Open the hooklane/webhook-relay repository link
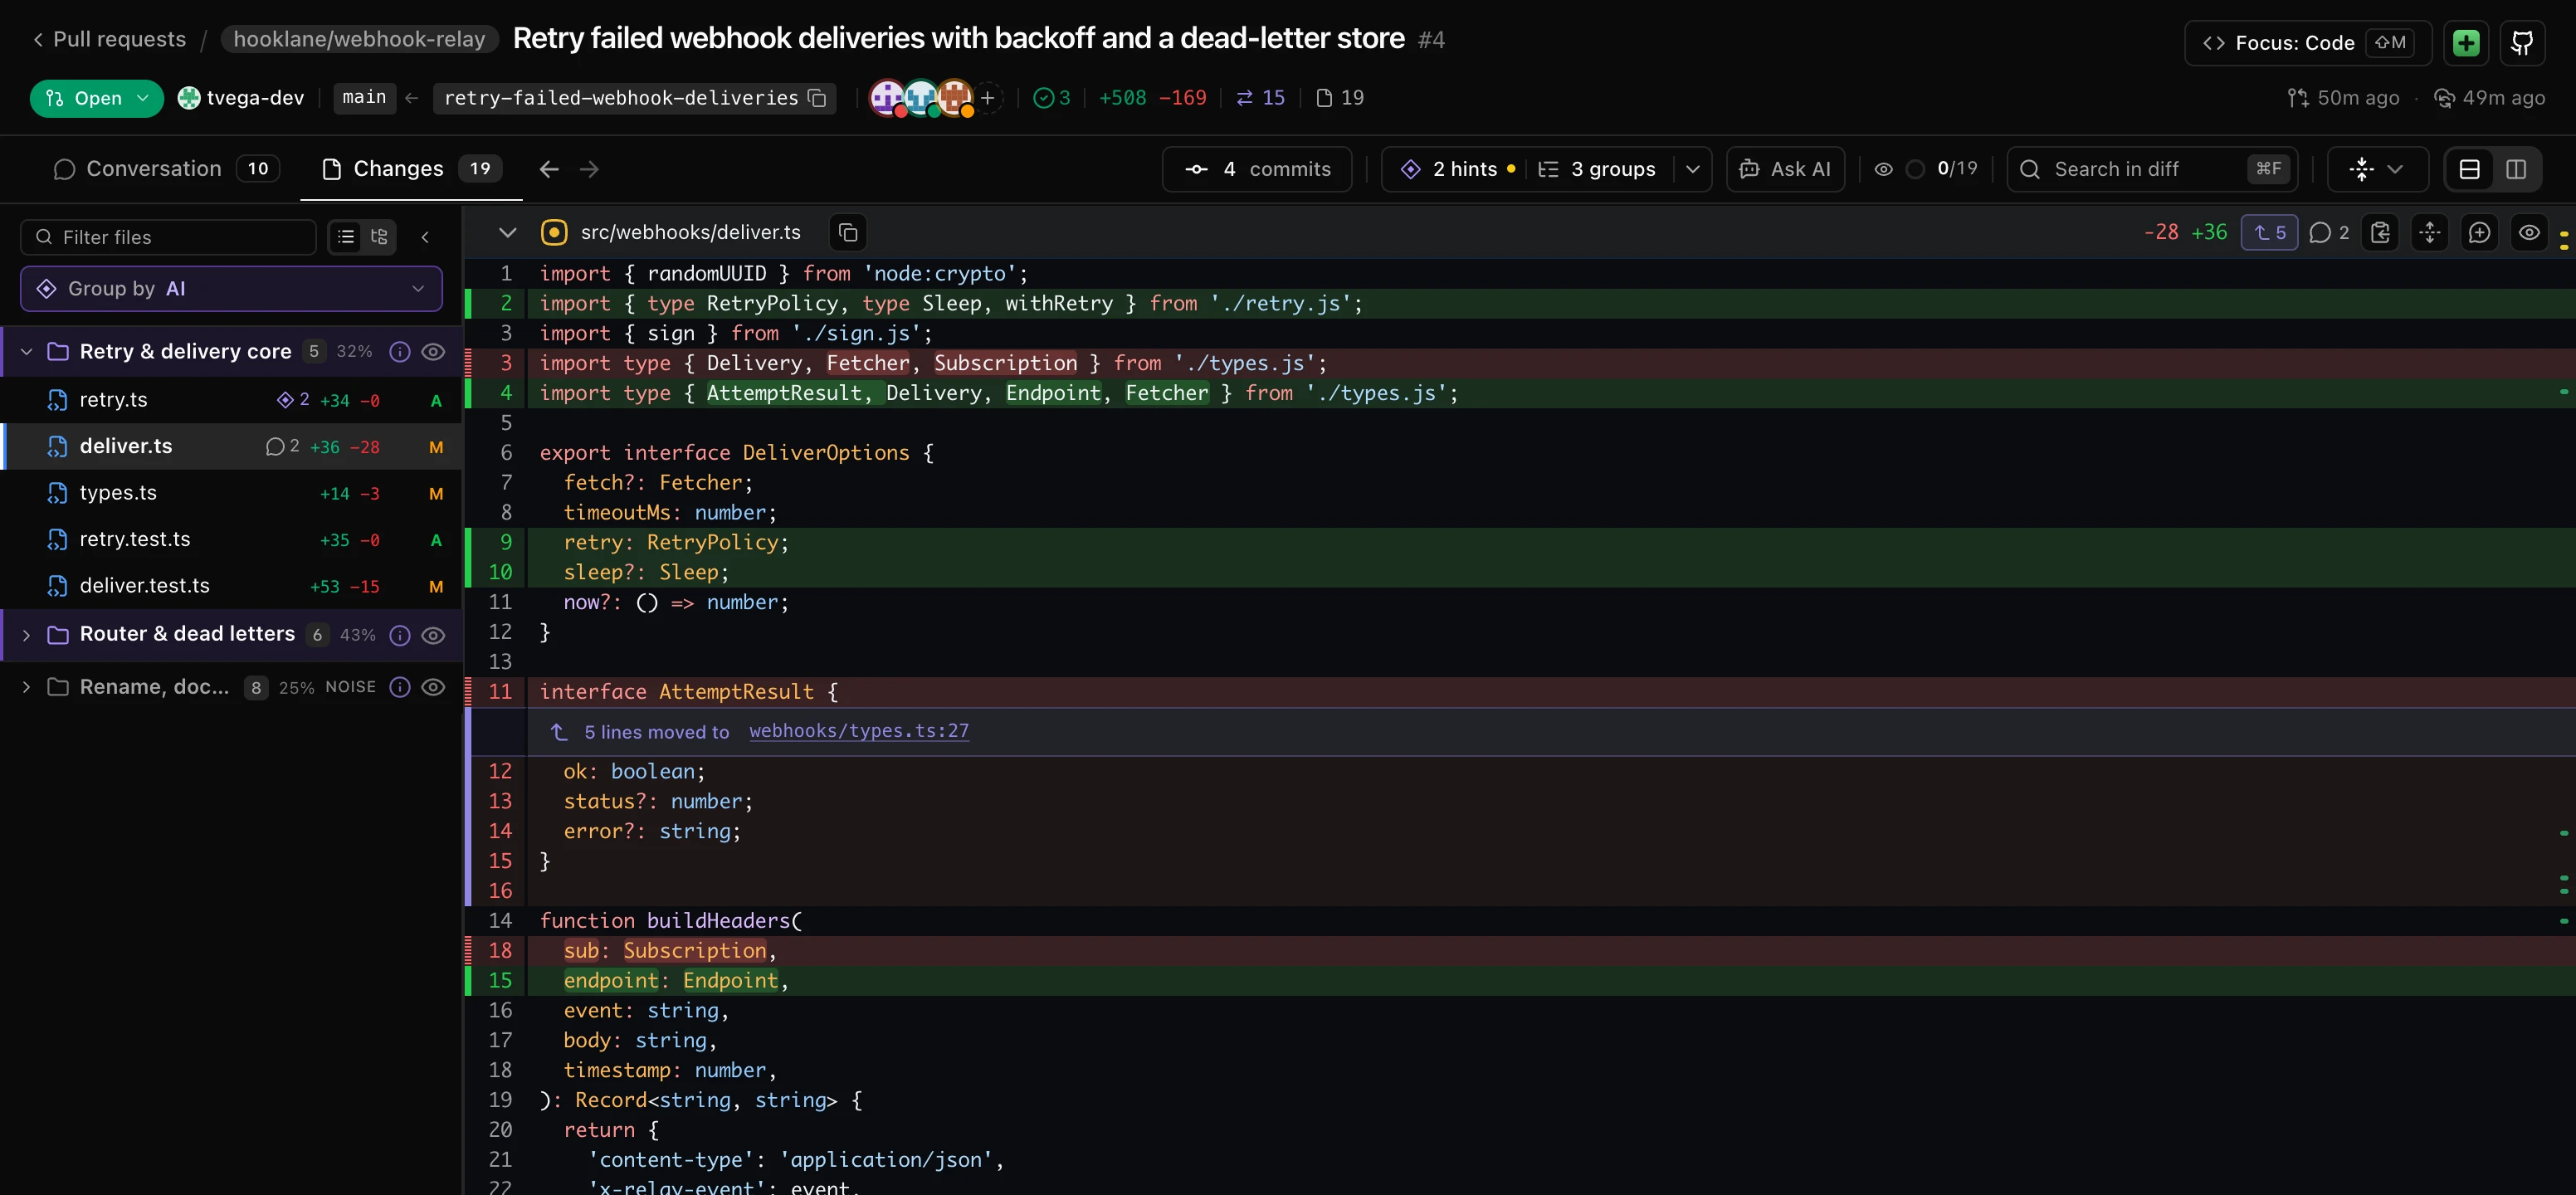This screenshot has height=1195, width=2576. 359,39
